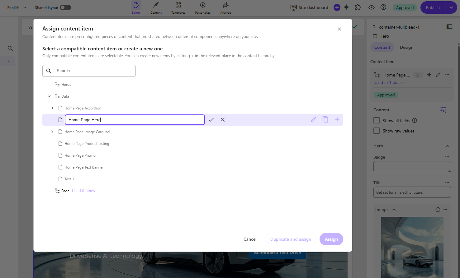This screenshot has width=460, height=278.
Task: Open the Personalize view
Action: pos(202,7)
